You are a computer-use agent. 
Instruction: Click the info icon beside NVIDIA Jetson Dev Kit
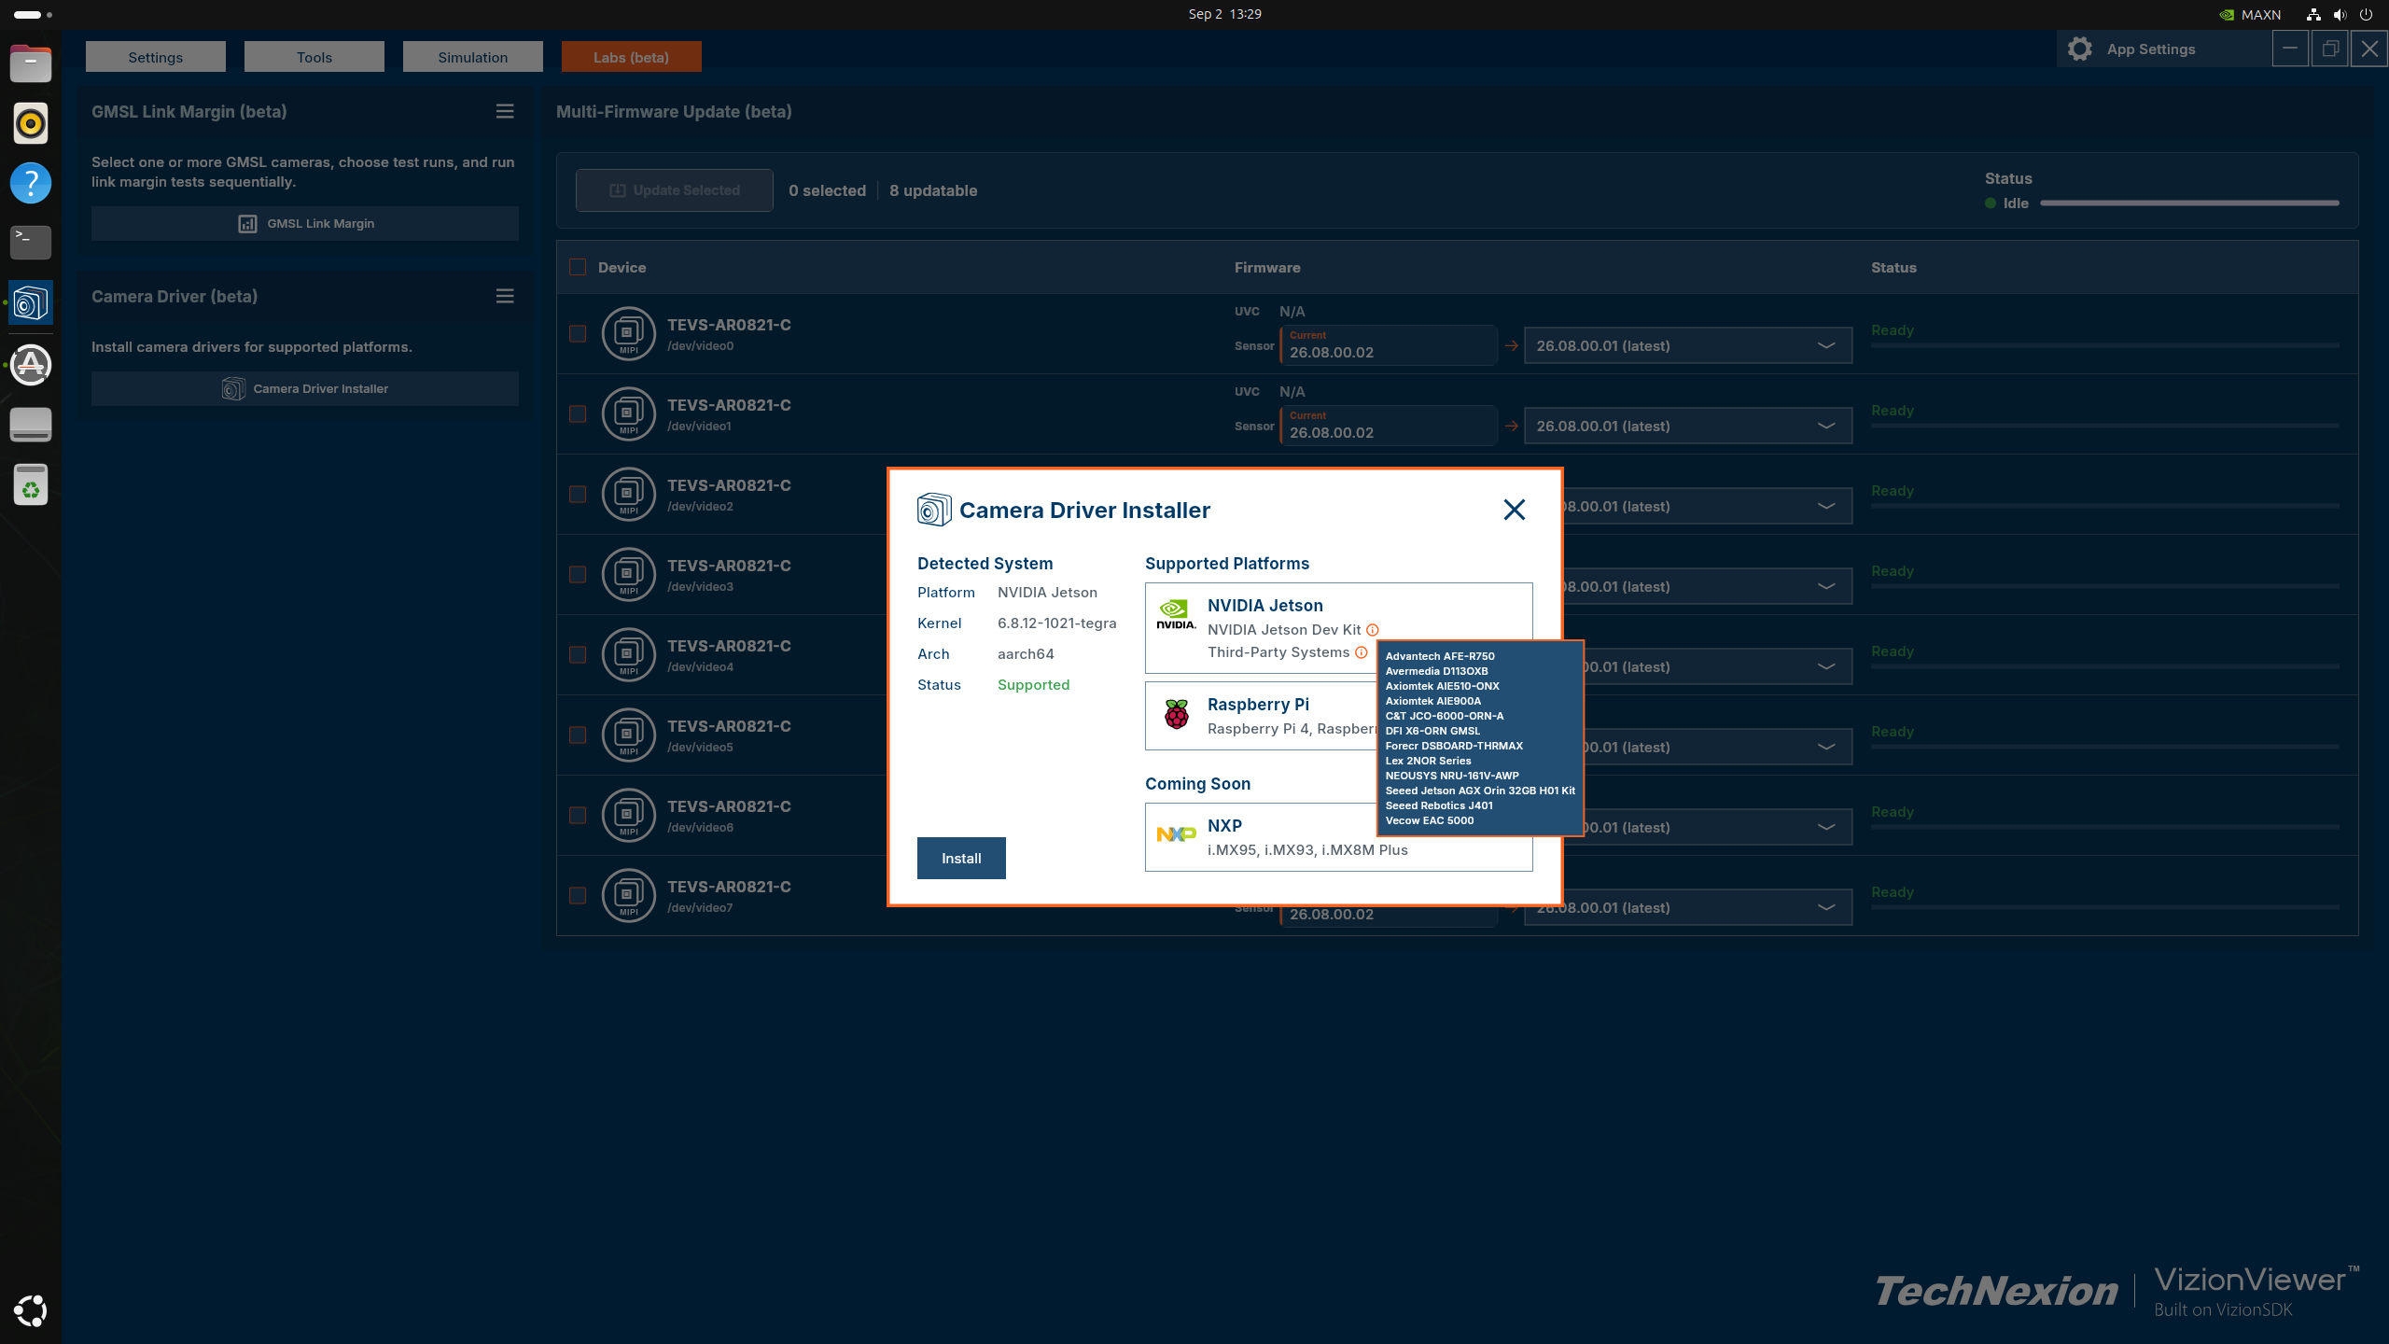pos(1373,630)
